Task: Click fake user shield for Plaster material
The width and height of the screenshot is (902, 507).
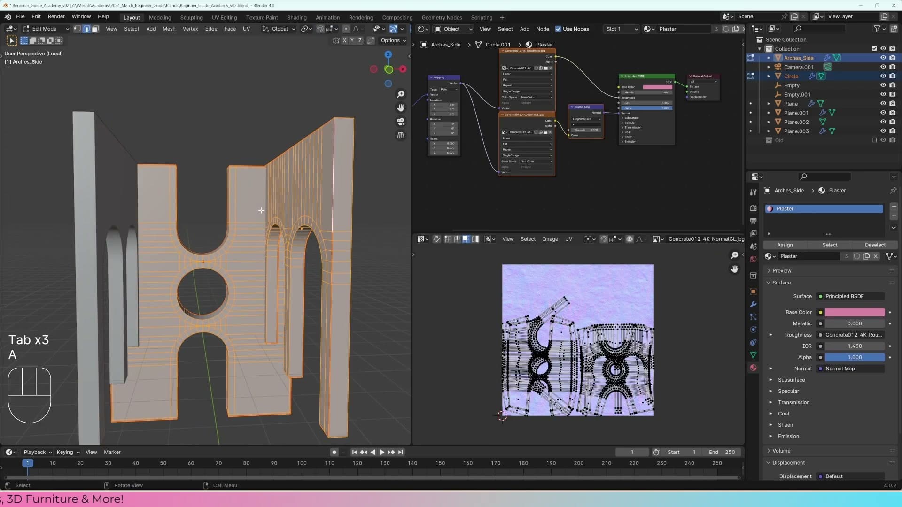Action: (857, 256)
